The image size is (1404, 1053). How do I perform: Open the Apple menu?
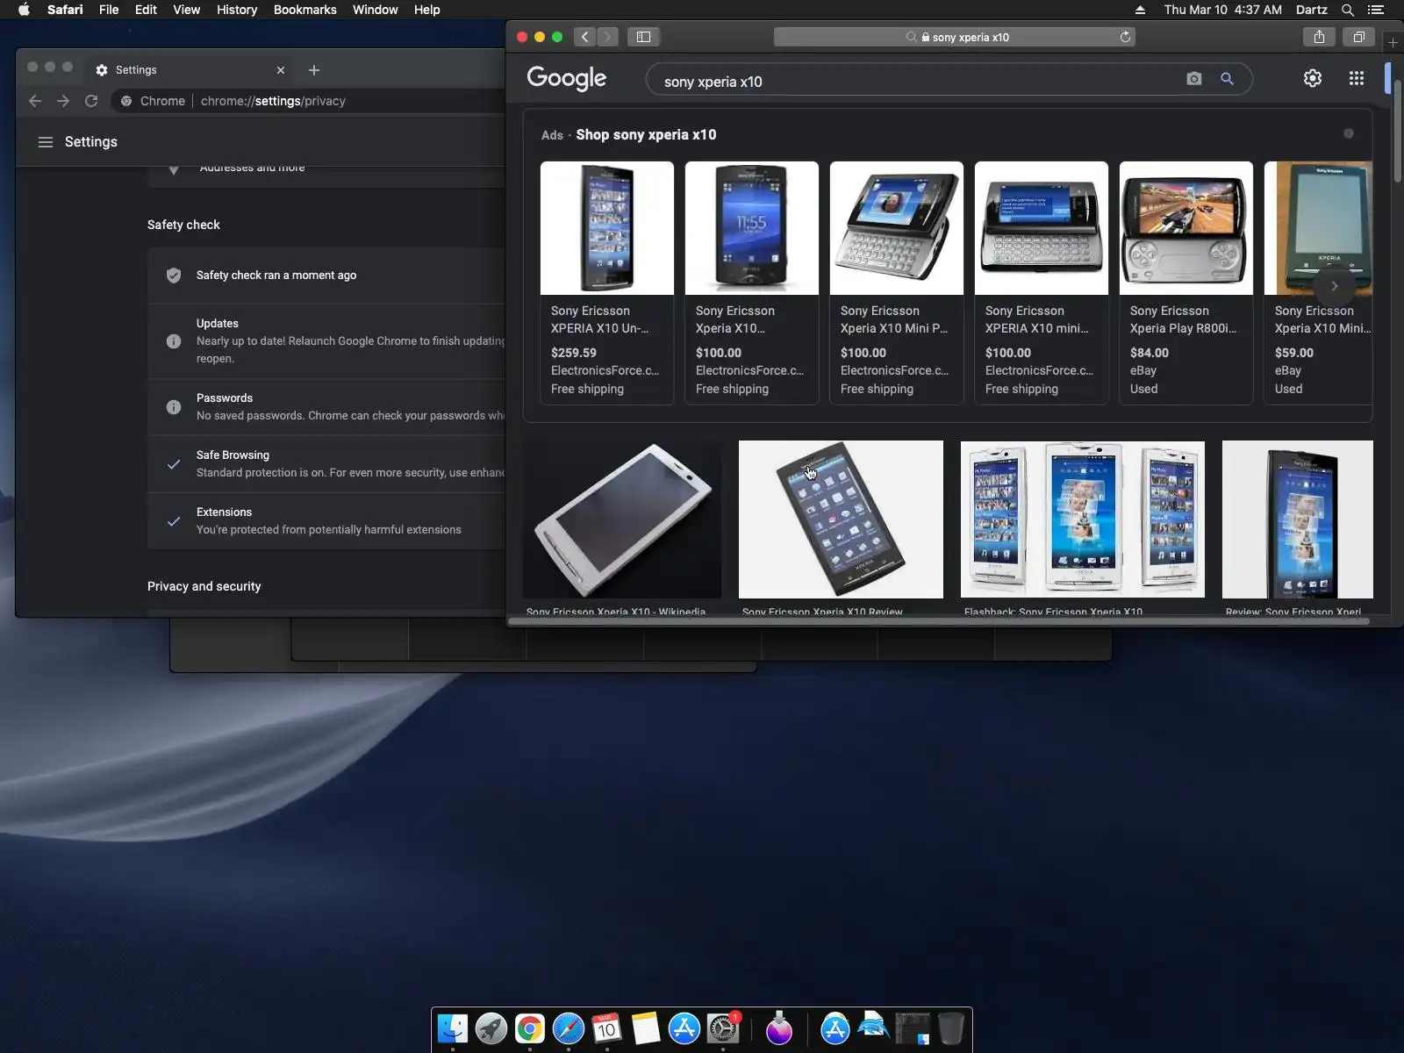(24, 10)
